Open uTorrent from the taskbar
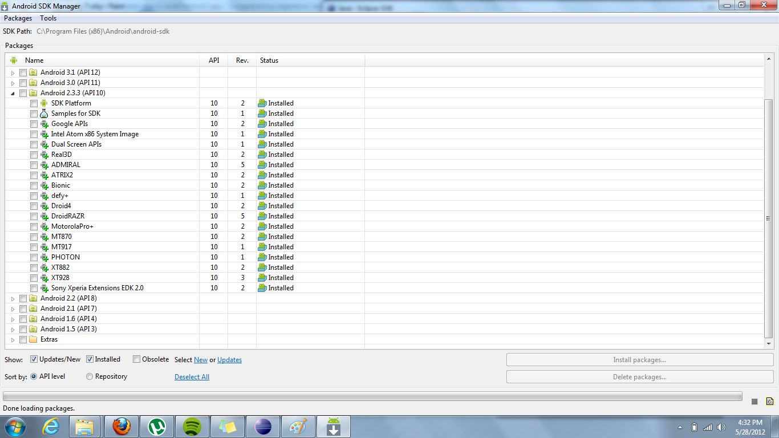 (156, 427)
